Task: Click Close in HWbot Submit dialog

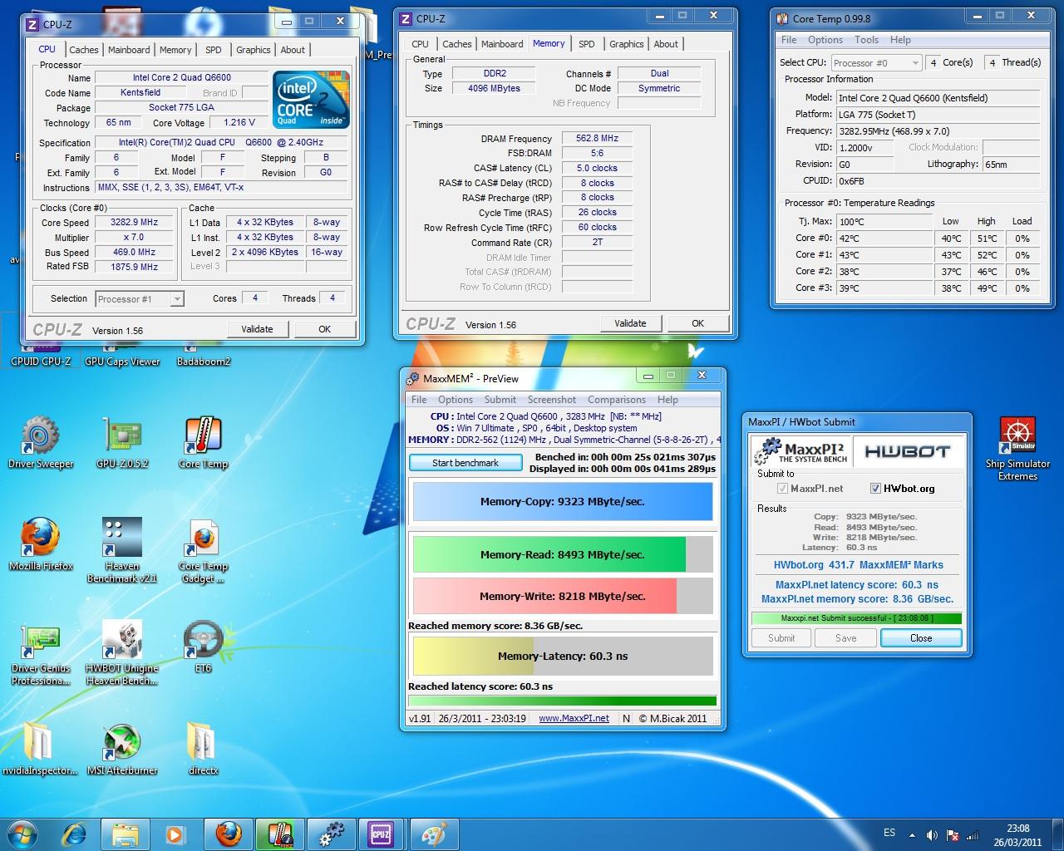Action: pos(921,638)
